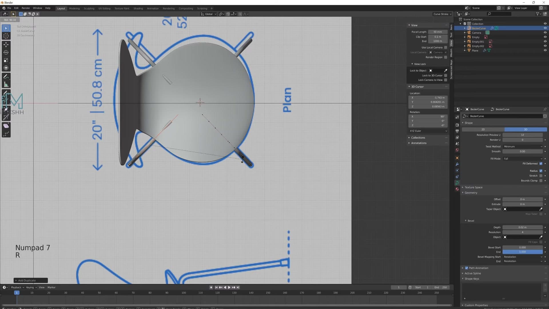Open the timeline Marker menu

51,288
